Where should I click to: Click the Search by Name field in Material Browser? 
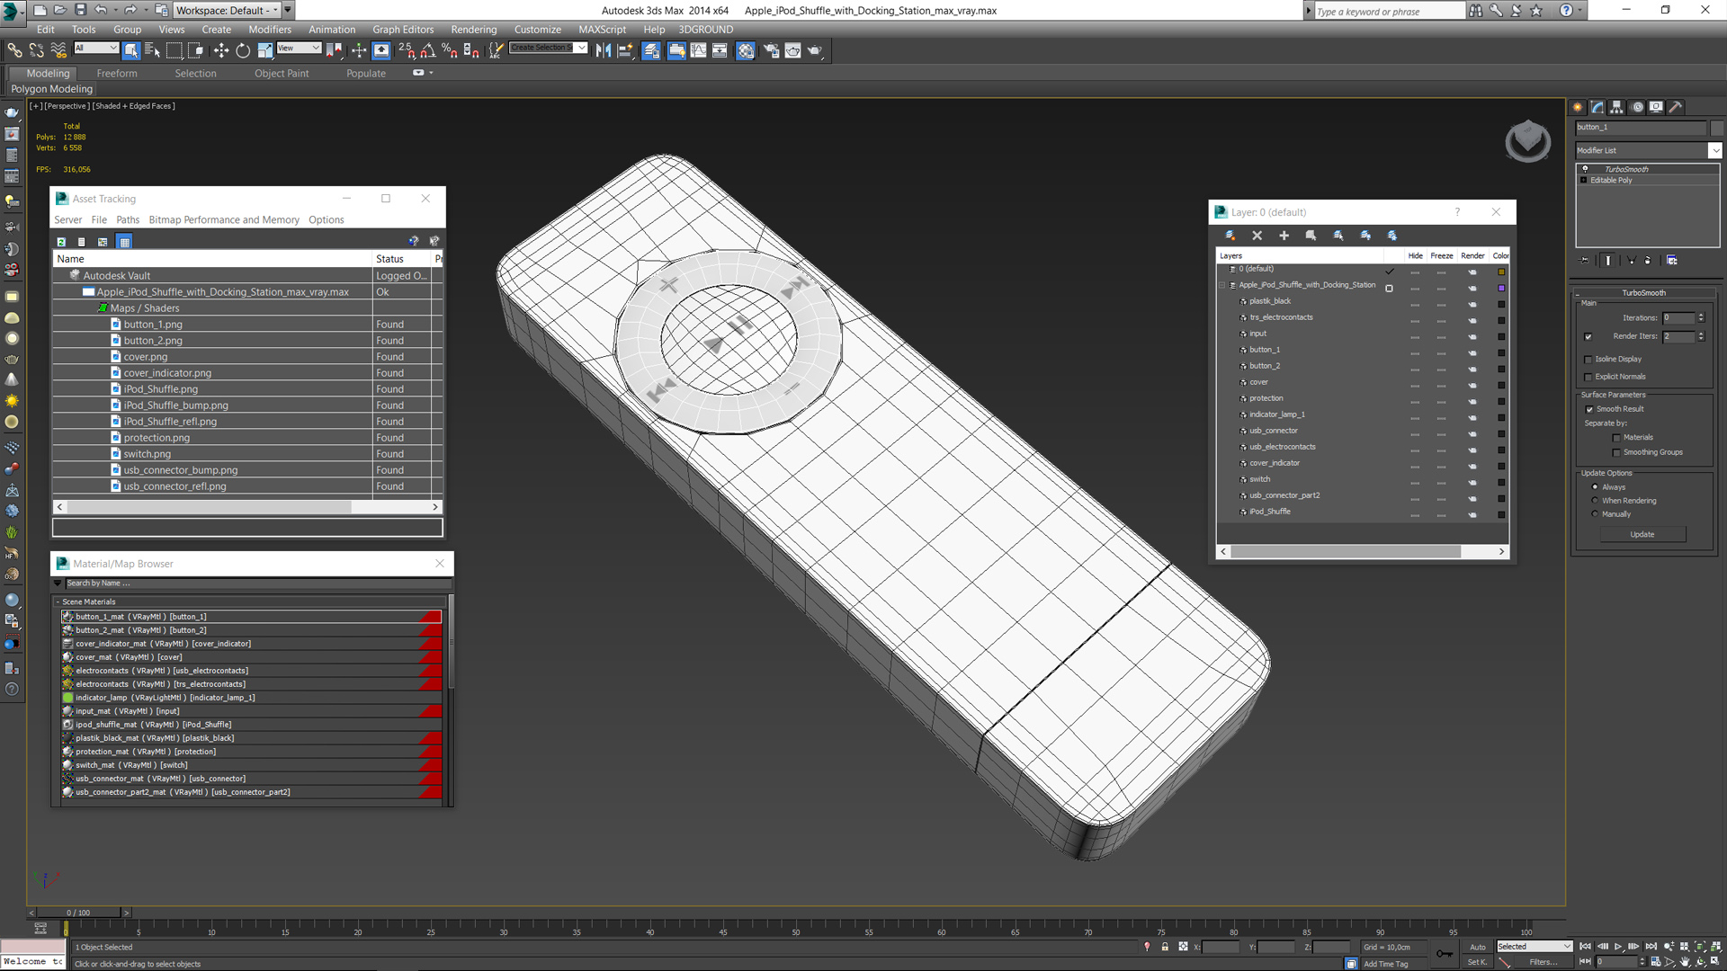(256, 583)
